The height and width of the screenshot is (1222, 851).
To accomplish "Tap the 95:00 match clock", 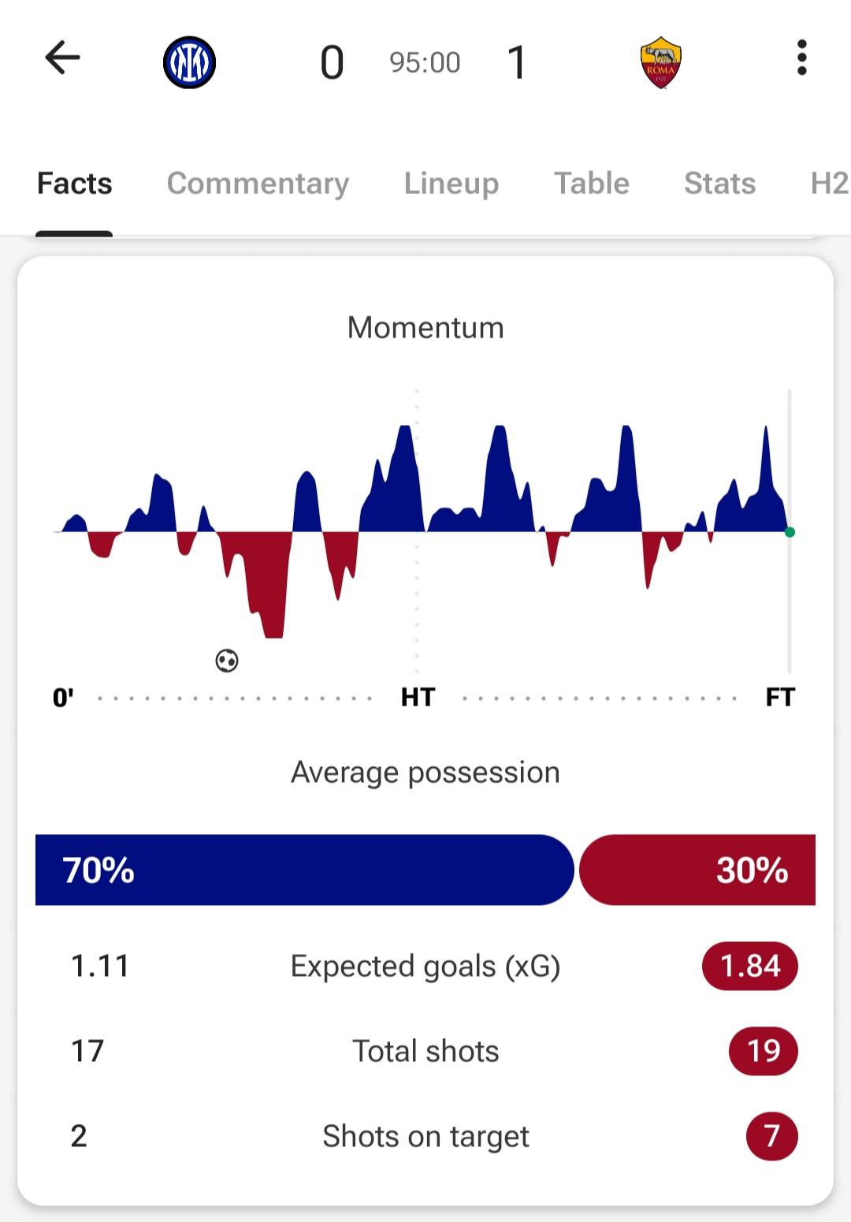I will pos(425,62).
